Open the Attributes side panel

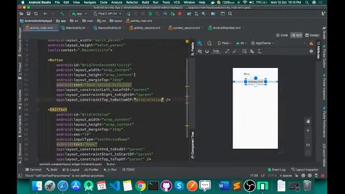coord(319,50)
